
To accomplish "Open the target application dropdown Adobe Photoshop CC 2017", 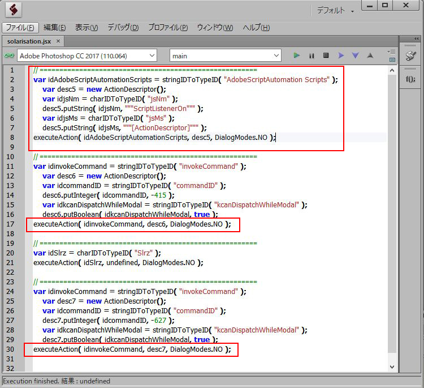I will [x=87, y=56].
